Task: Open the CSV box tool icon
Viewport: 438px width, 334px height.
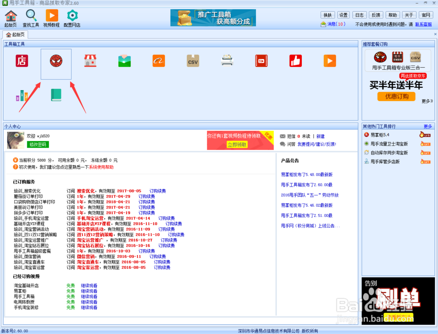Action: click(193, 61)
